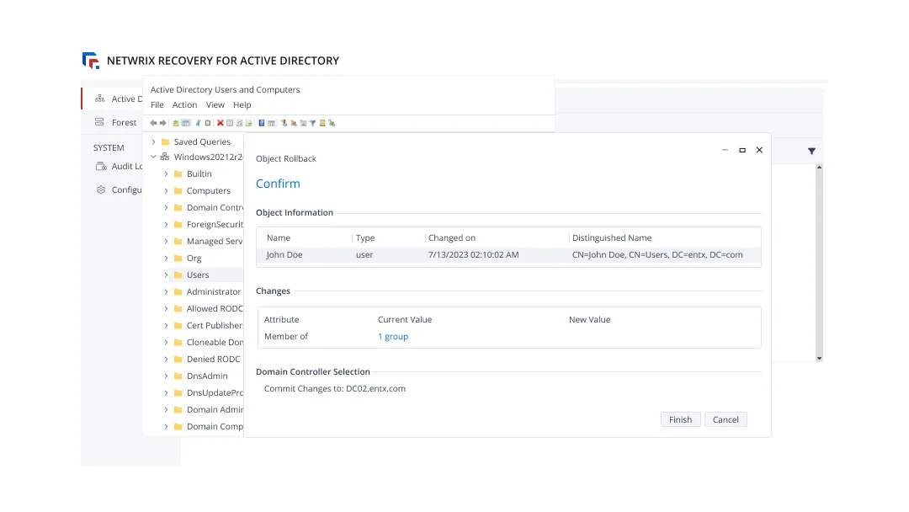Expand the Org folder chevron
Screen dimensions: 909x512
coord(166,258)
